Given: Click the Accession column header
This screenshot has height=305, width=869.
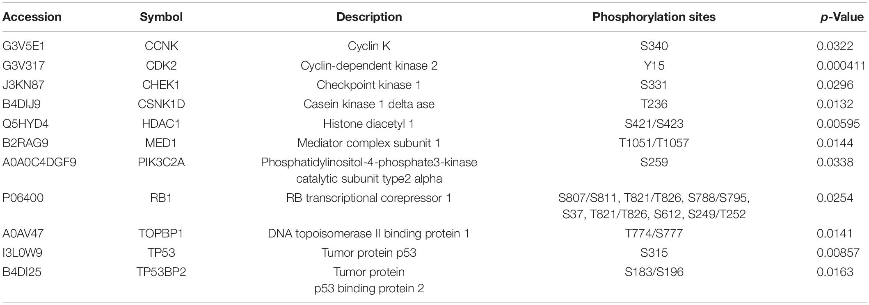Looking at the screenshot, I should click(x=32, y=17).
